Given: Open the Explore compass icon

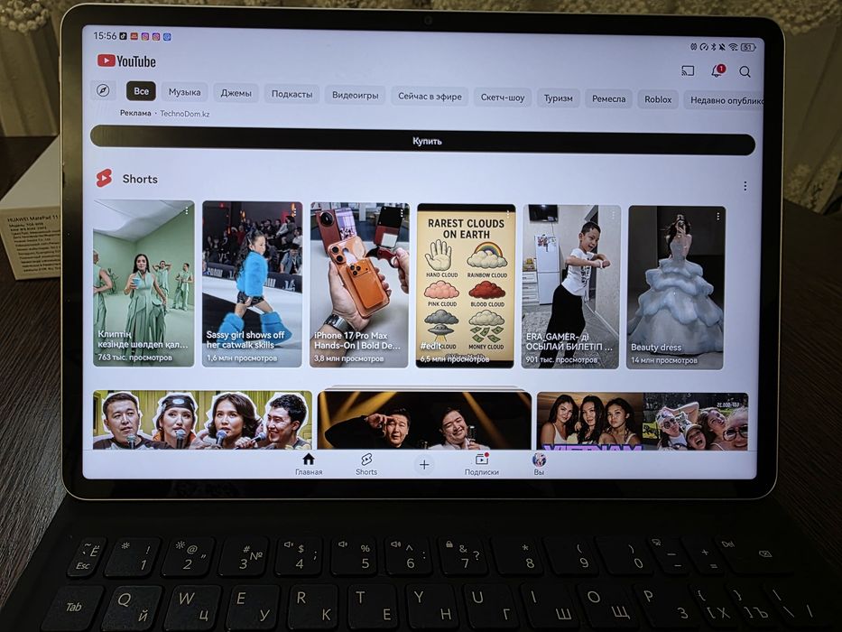Looking at the screenshot, I should 103,90.
